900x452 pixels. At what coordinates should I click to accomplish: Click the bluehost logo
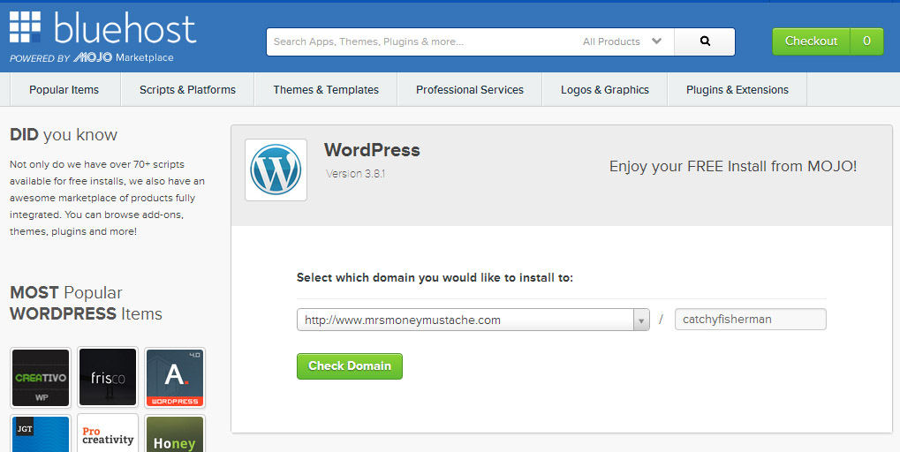pos(102,35)
